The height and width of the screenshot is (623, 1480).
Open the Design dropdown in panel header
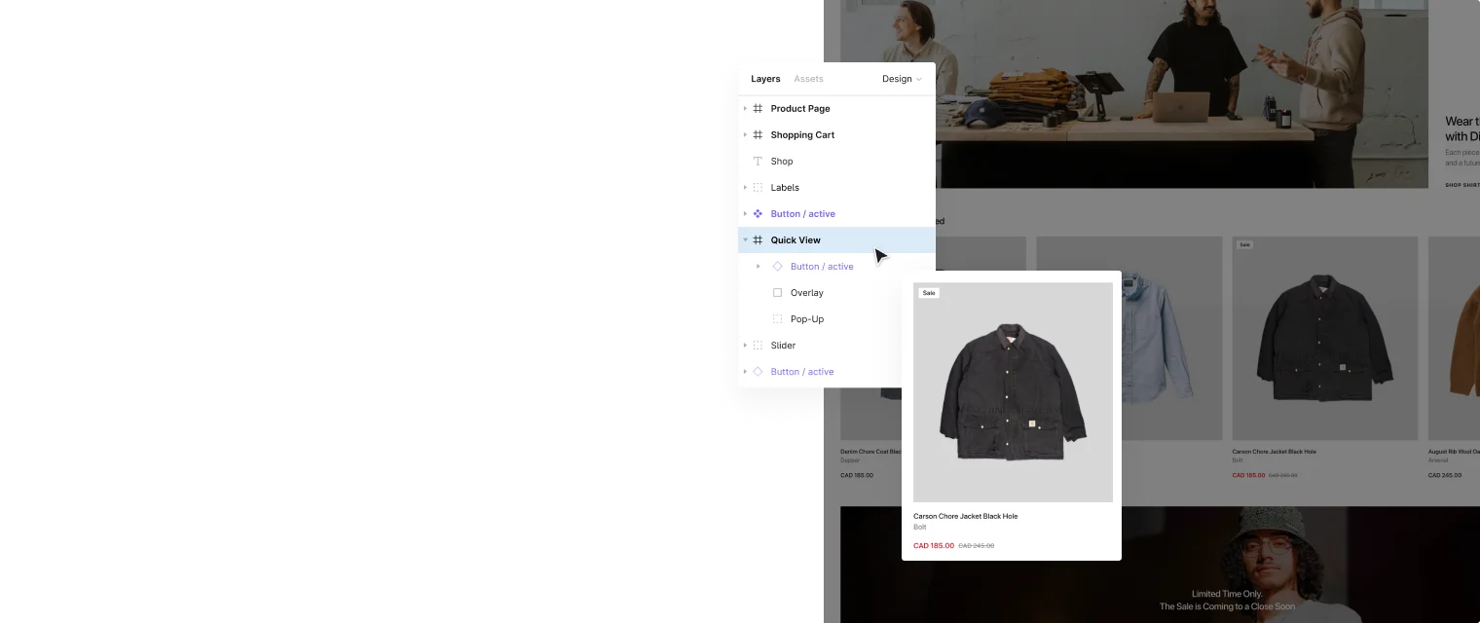(902, 79)
